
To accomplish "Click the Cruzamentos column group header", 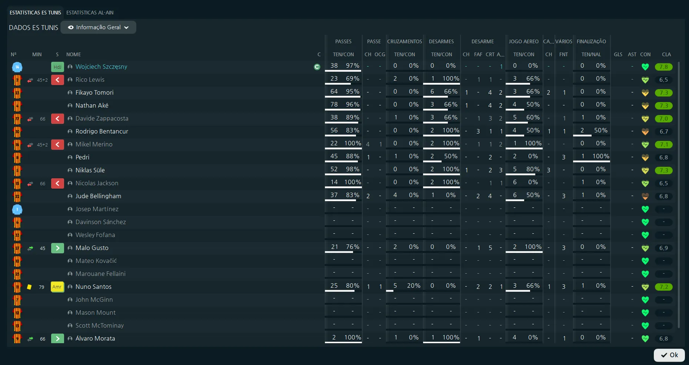I will (405, 41).
